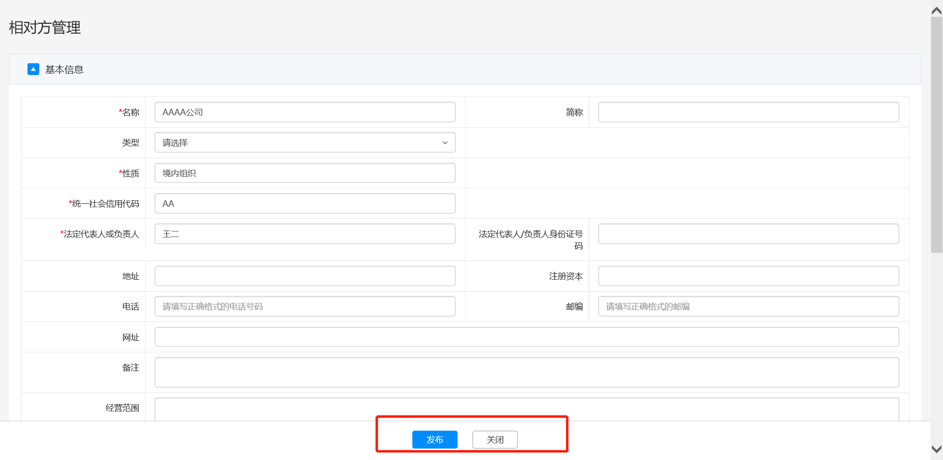Image resolution: width=943 pixels, height=460 pixels.
Task: Open the 类型 dropdown showing 请选择
Action: coord(304,143)
